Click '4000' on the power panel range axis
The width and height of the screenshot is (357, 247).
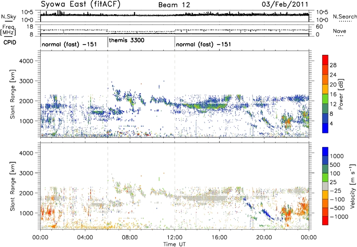pos(26,61)
